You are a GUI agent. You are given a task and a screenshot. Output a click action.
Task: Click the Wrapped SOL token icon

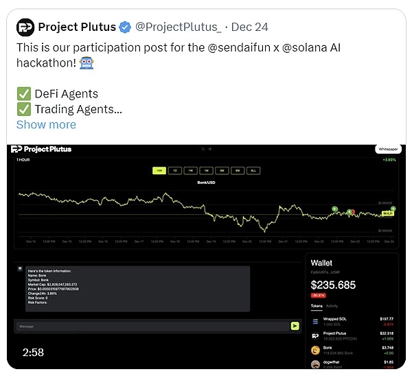point(316,320)
